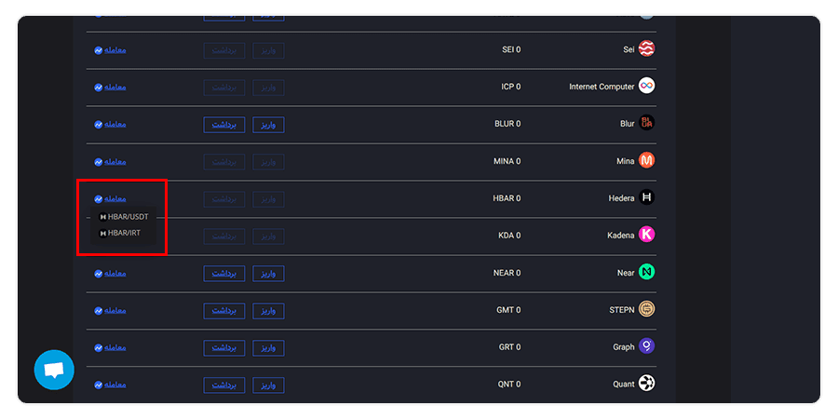This screenshot has width=838, height=419.
Task: Click the dimmed برداشت button for Kadena
Action: pos(224,237)
